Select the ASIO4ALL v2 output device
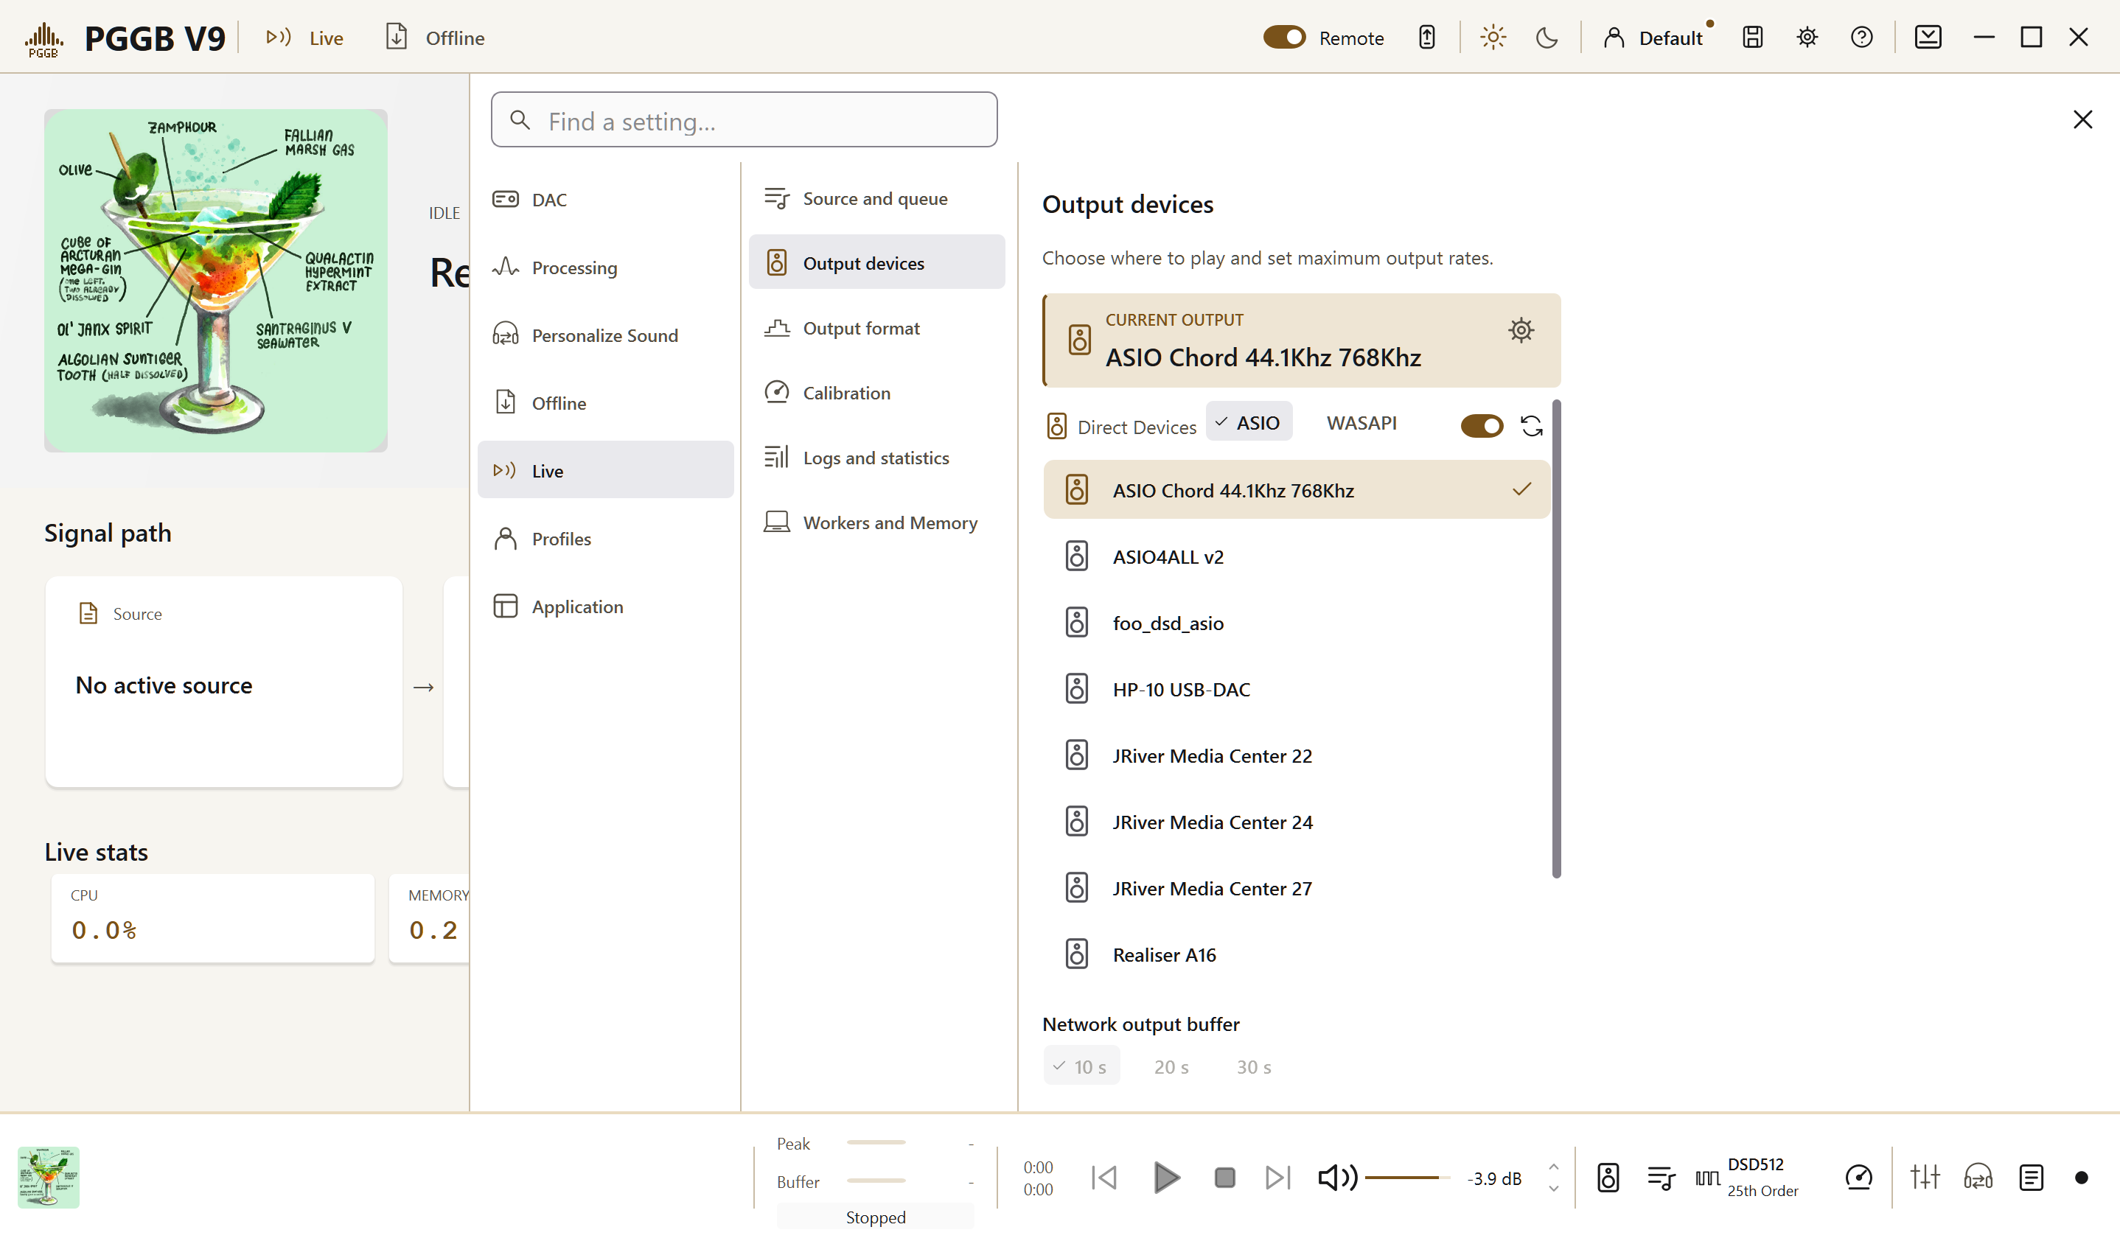Screen dimensions: 2120x1241 1297,556
